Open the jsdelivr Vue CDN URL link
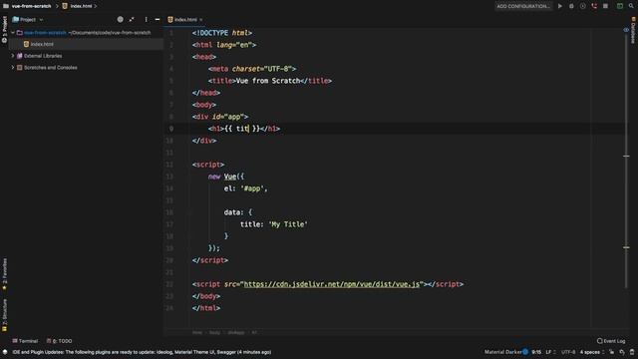The height and width of the screenshot is (359, 638). coord(332,284)
